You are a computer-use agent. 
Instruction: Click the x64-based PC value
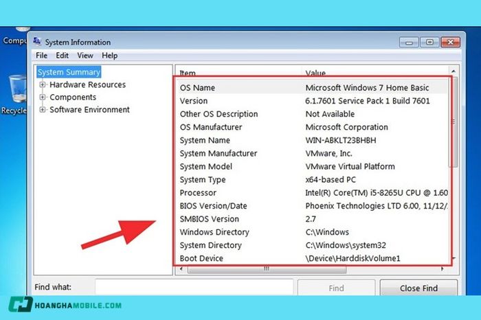331,180
